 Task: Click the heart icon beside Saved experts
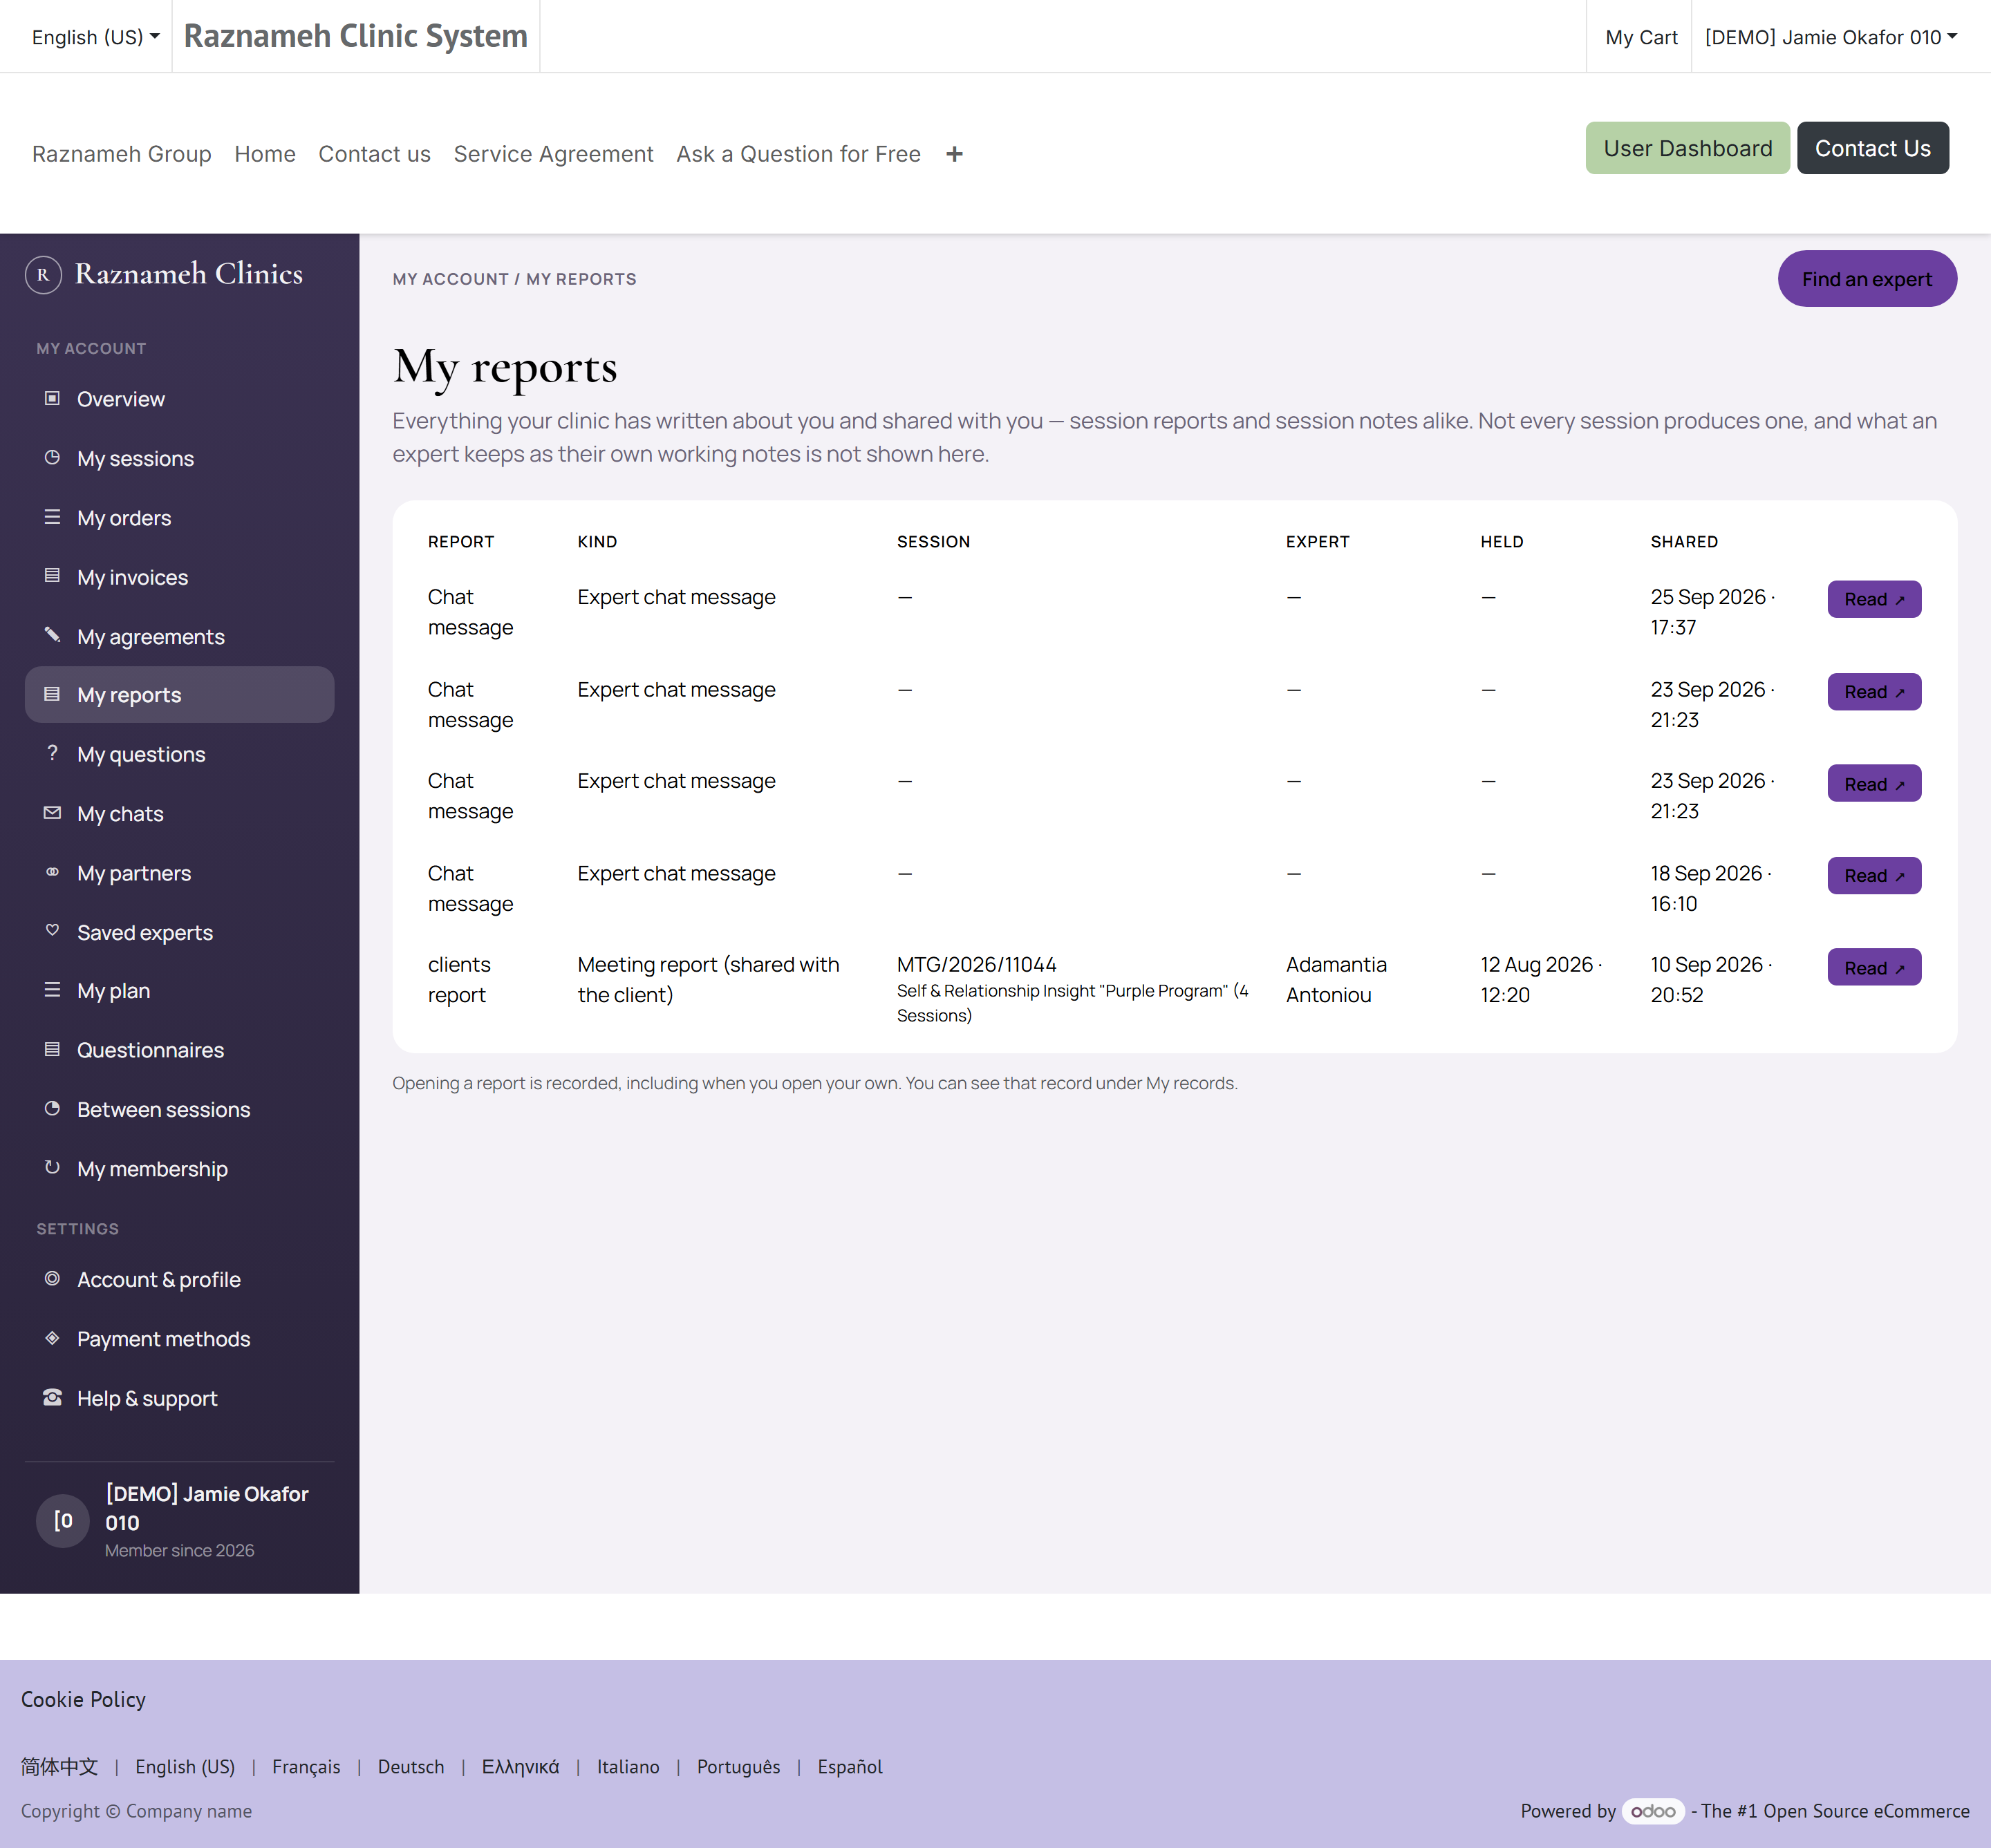52,931
